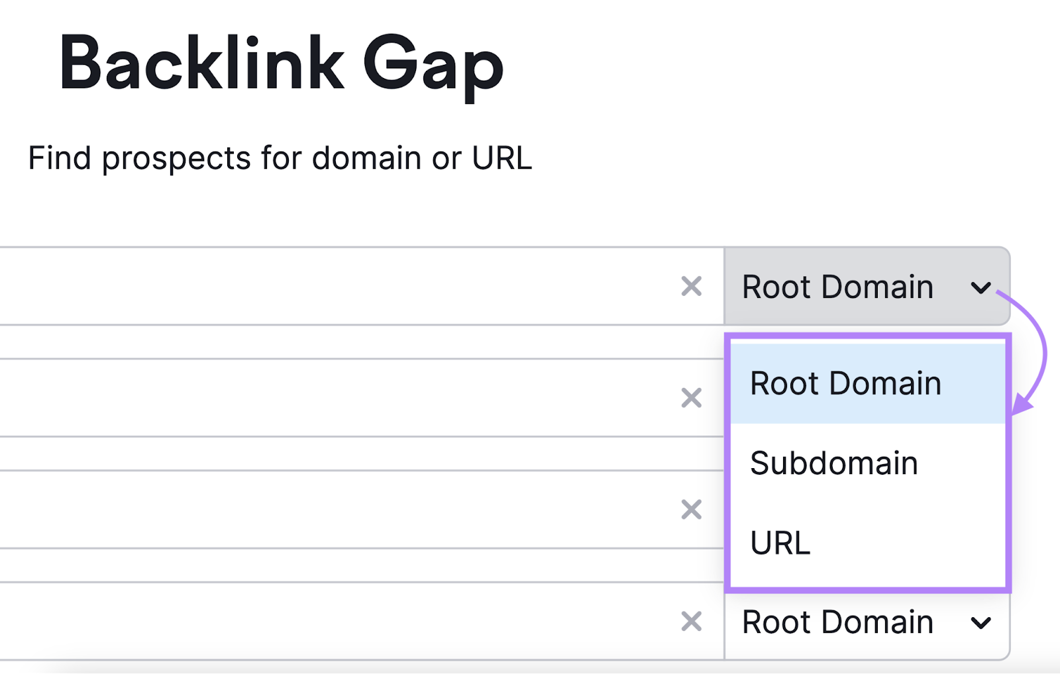Click the chevron on the top Root Domain selector
The height and width of the screenshot is (674, 1060).
click(981, 288)
